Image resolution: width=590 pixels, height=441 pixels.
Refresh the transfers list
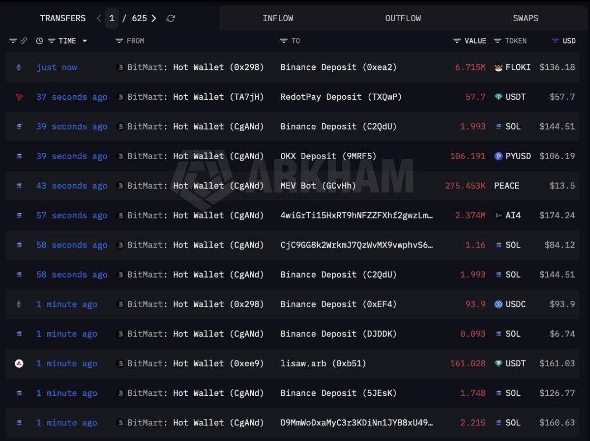(x=171, y=18)
